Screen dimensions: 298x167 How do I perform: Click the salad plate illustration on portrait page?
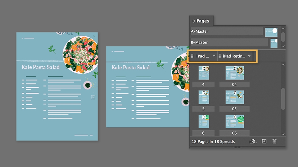click(80, 54)
